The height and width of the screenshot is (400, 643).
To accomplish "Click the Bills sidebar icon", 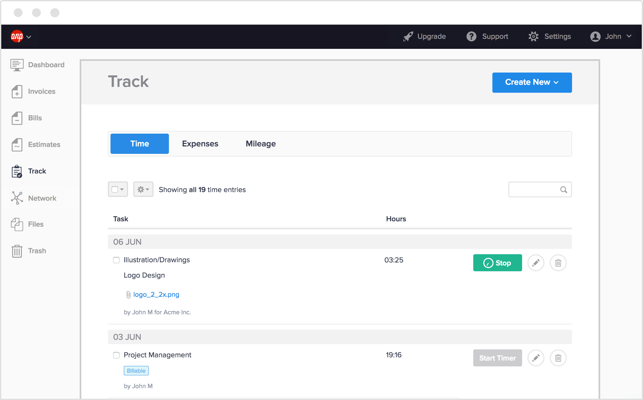I will (x=16, y=118).
